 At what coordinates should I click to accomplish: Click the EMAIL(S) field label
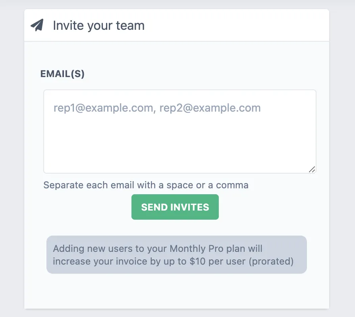point(62,74)
